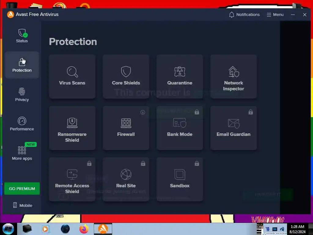Open the Virus Scans tile
The image size is (313, 235).
click(x=72, y=76)
